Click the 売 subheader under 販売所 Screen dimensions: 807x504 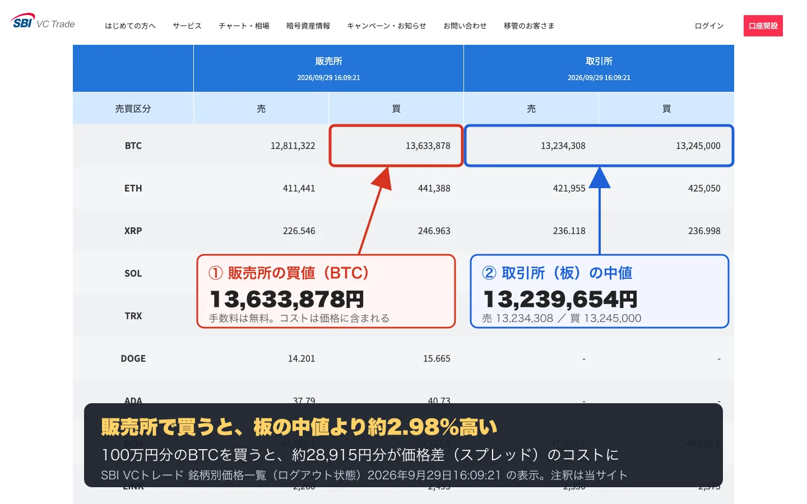261,109
